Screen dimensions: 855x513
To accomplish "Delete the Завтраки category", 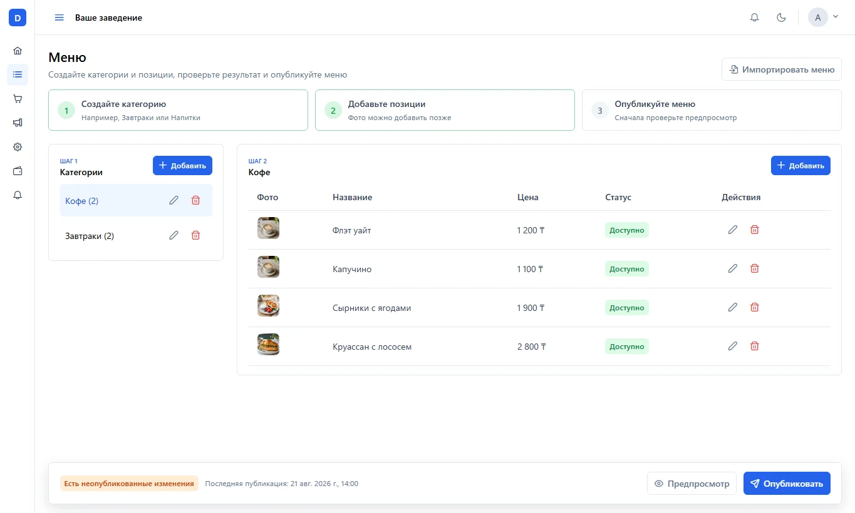I will tap(195, 235).
